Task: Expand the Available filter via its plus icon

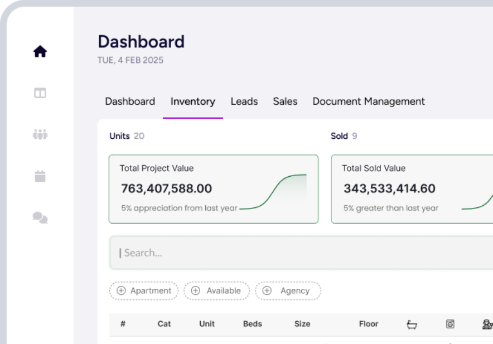Action: click(195, 290)
